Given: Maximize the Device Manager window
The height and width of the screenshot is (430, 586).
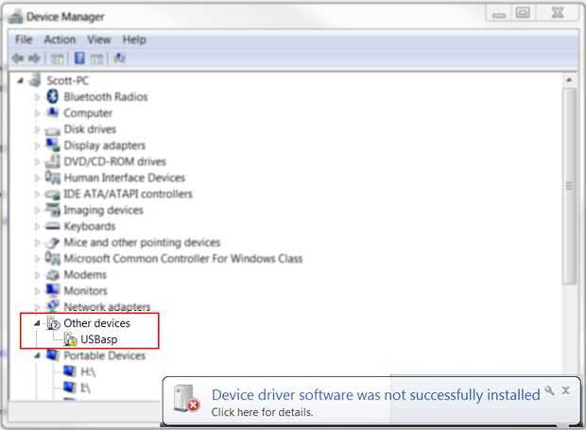Looking at the screenshot, I should click(523, 13).
